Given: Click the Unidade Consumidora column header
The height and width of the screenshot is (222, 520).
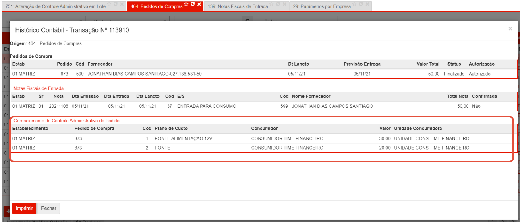Looking at the screenshot, I should (418, 129).
